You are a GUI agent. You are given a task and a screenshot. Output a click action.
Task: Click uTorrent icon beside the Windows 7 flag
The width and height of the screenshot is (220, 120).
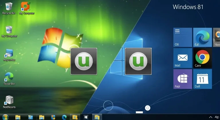click(84, 61)
